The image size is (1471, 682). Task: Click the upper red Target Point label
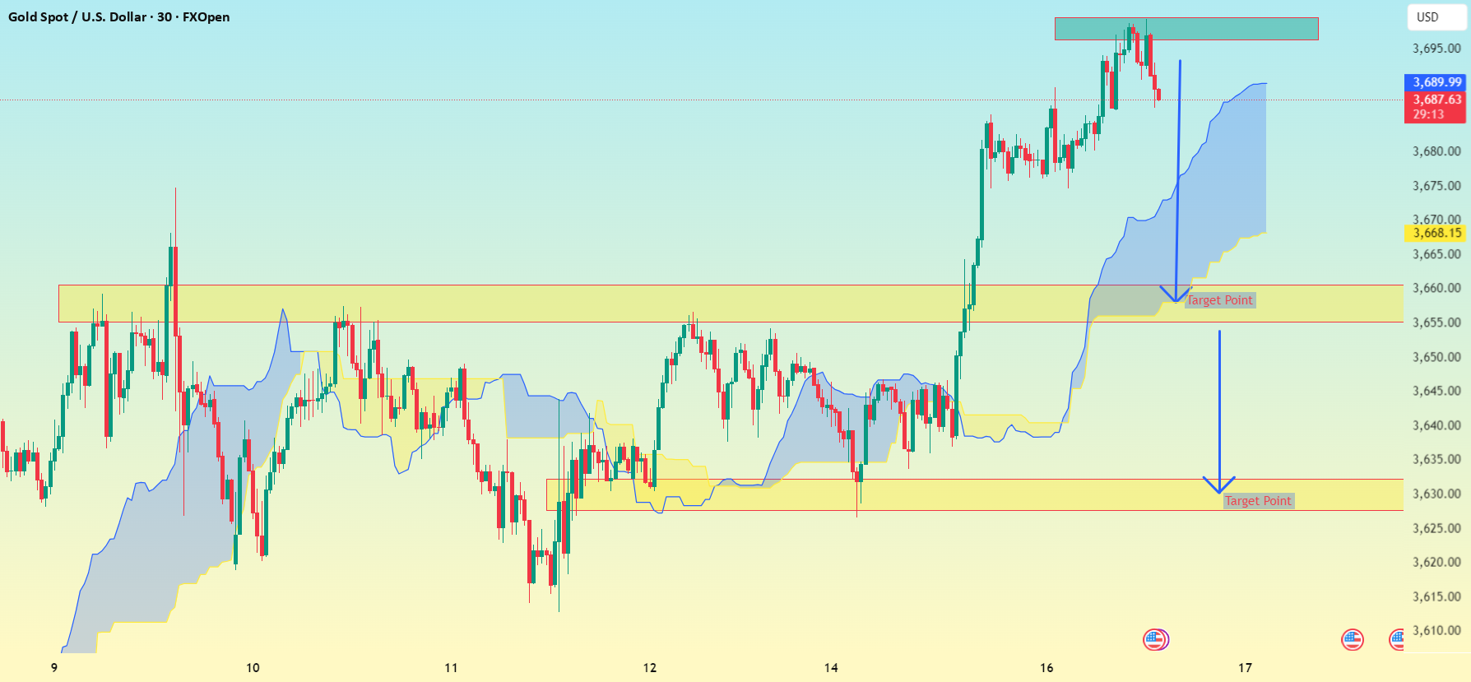click(x=1219, y=300)
